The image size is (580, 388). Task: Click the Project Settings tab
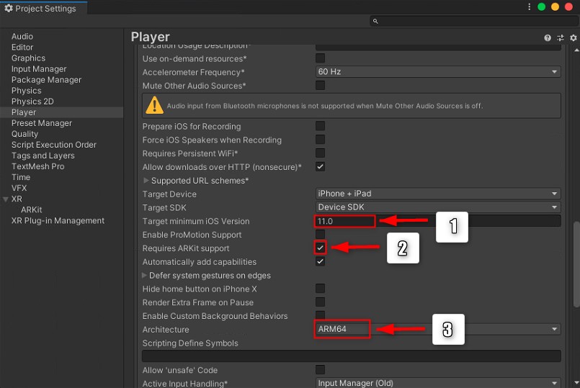[x=44, y=8]
